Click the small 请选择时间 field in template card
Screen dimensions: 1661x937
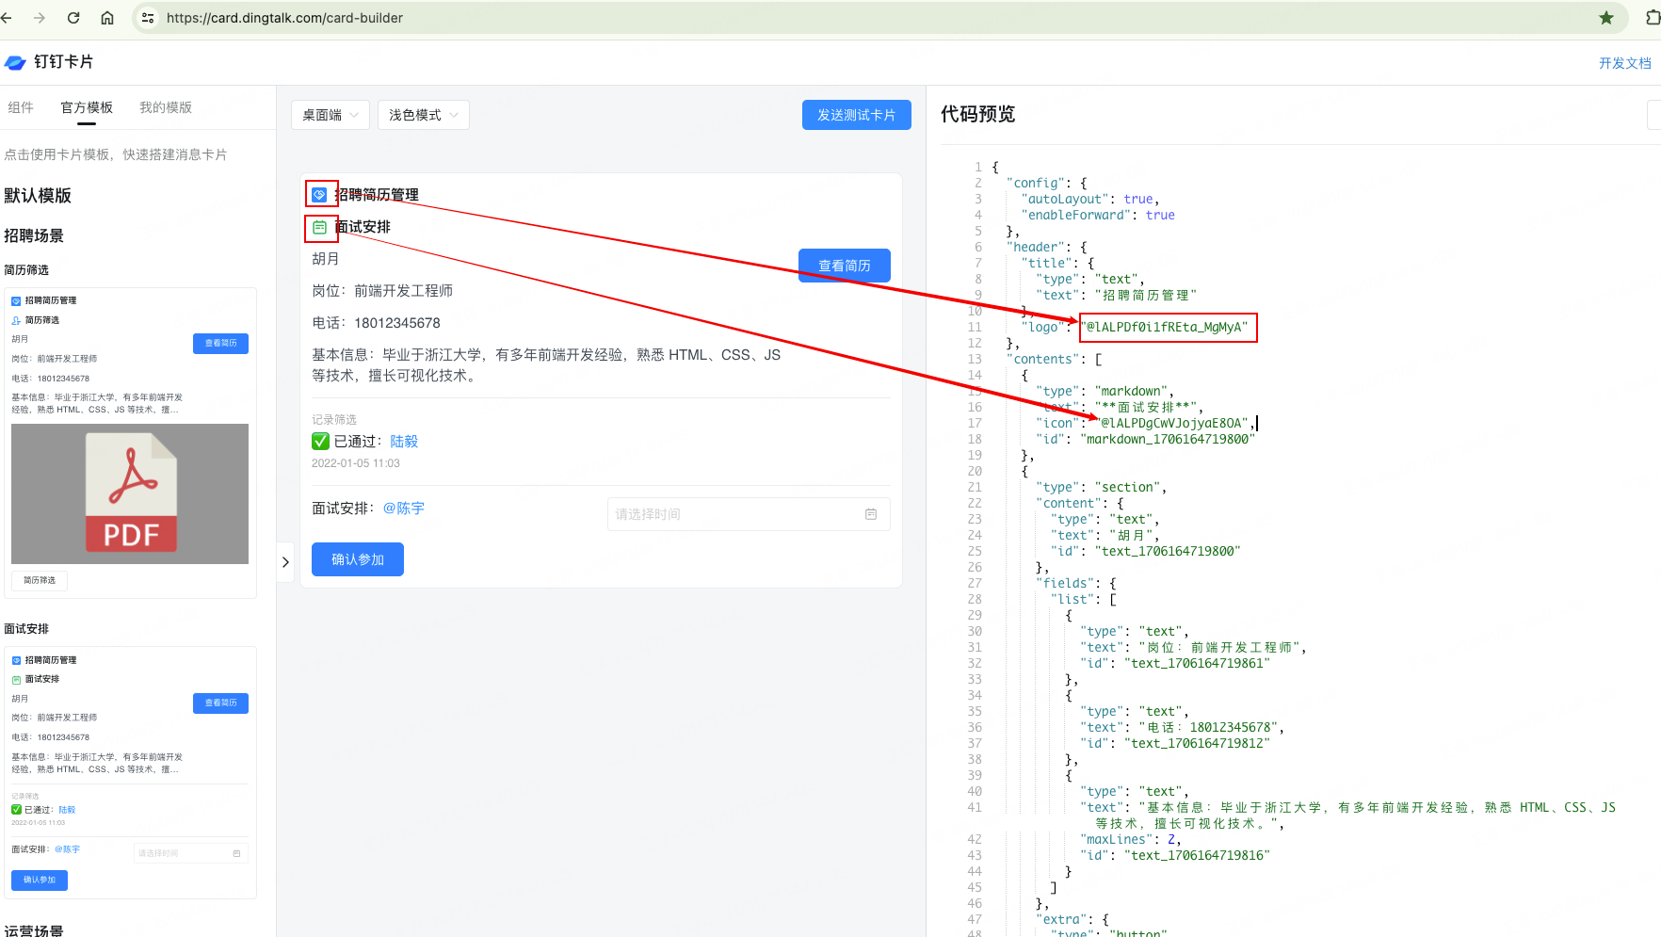coord(190,853)
